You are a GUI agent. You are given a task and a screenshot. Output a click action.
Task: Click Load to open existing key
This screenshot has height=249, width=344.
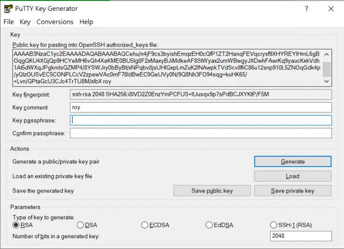(x=292, y=176)
